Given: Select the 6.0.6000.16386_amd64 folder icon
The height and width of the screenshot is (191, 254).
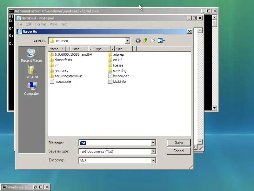Looking at the screenshot, I should 52,54.
